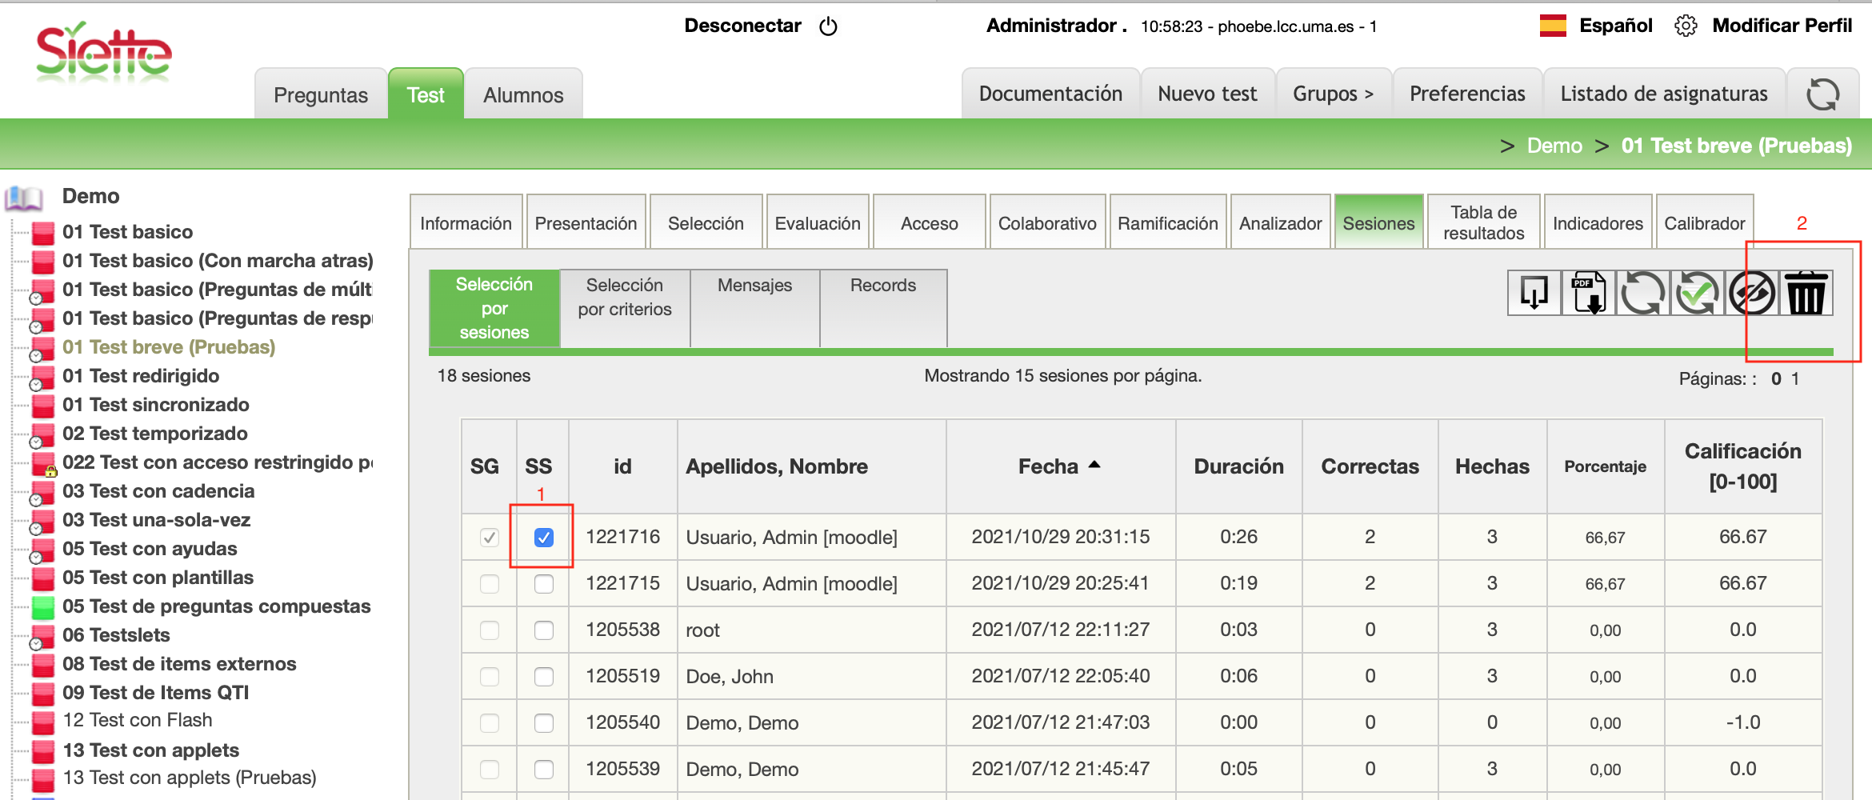This screenshot has width=1872, height=800.
Task: Go to sessions page 1
Action: click(1795, 379)
